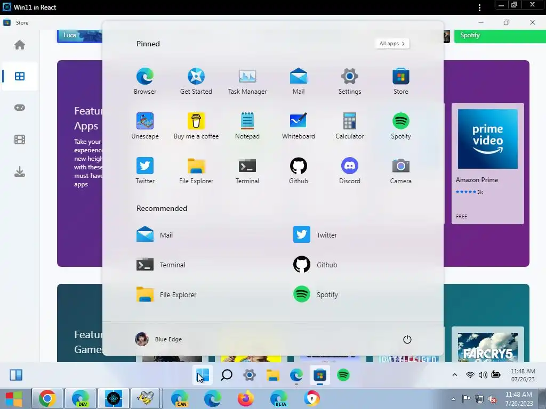Open Settings from pinned apps
The width and height of the screenshot is (546, 409).
pyautogui.click(x=350, y=81)
